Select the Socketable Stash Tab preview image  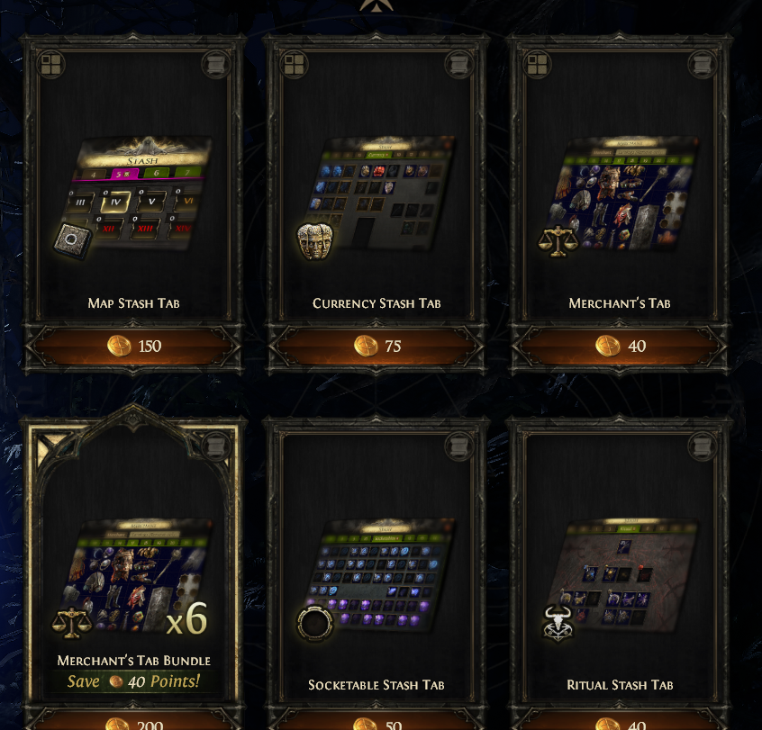(x=376, y=579)
